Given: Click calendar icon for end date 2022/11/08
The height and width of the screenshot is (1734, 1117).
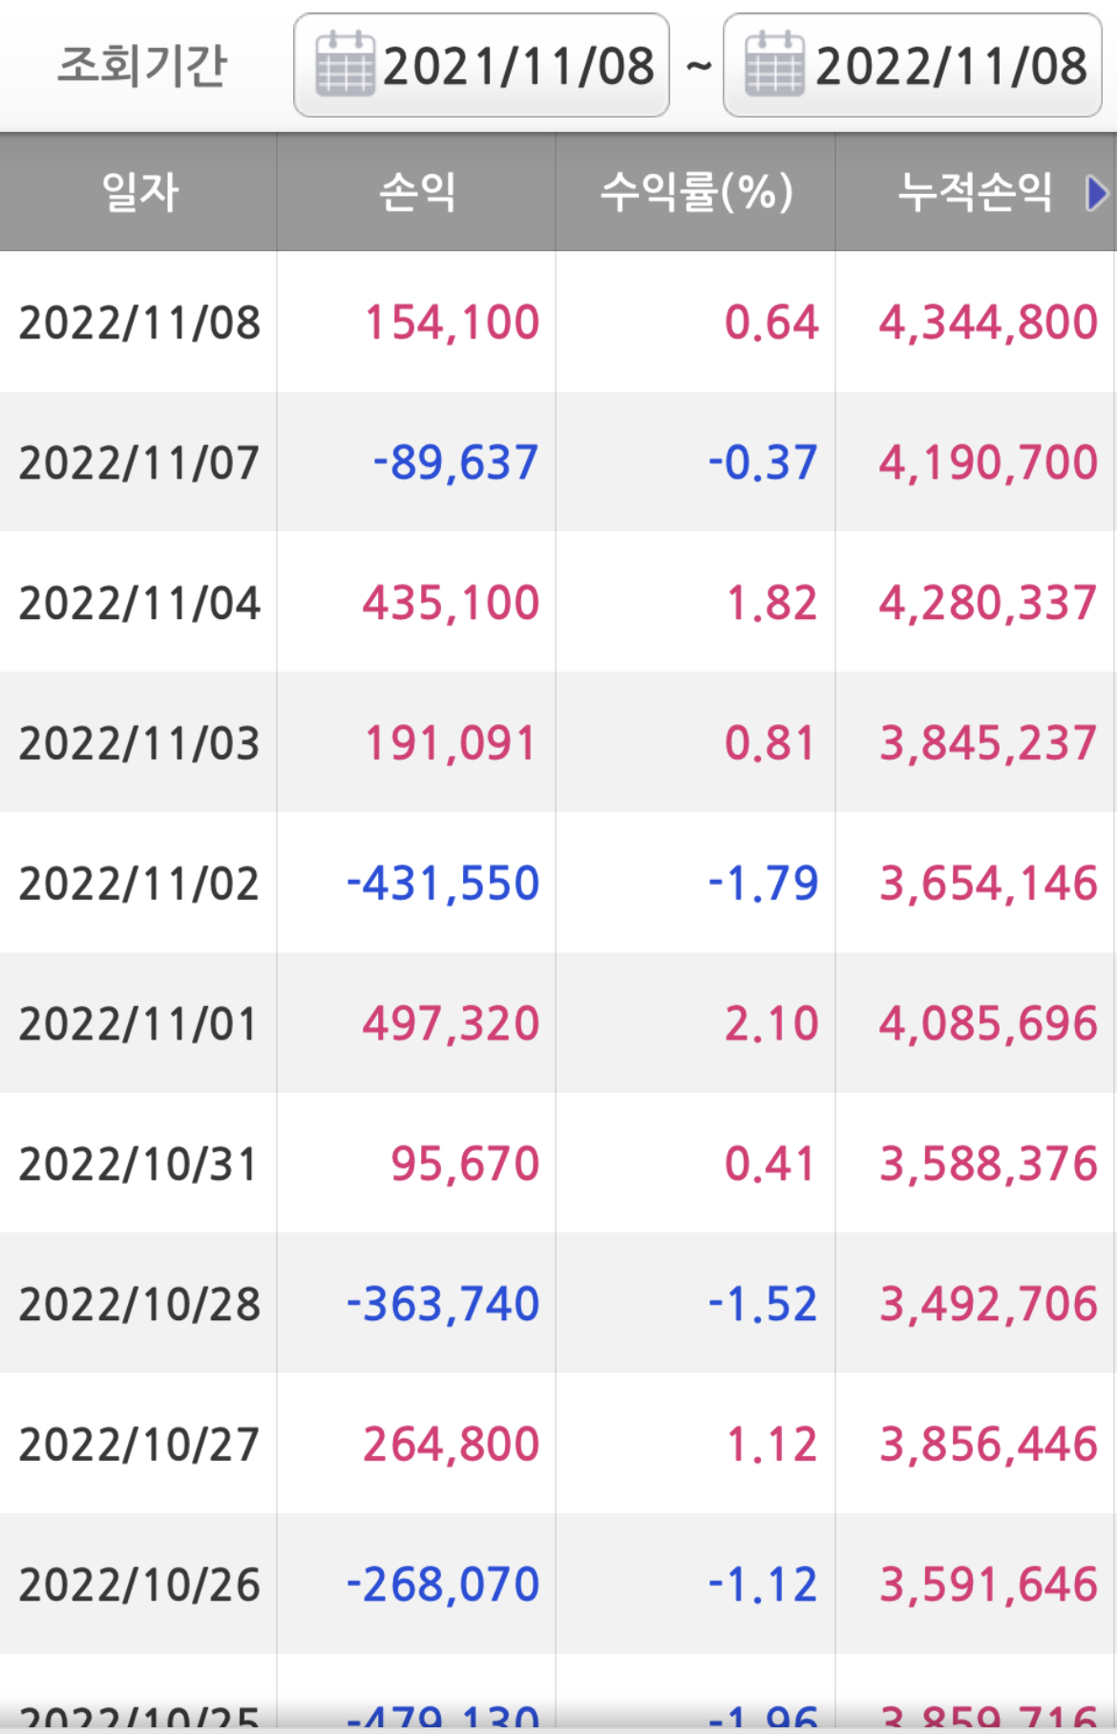Looking at the screenshot, I should (x=774, y=64).
